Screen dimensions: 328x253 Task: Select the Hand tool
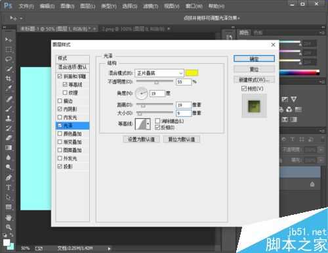[9, 218]
